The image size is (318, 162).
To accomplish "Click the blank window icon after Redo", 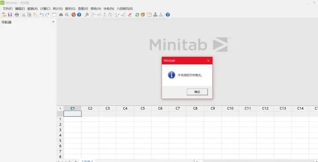I will 54,15.
